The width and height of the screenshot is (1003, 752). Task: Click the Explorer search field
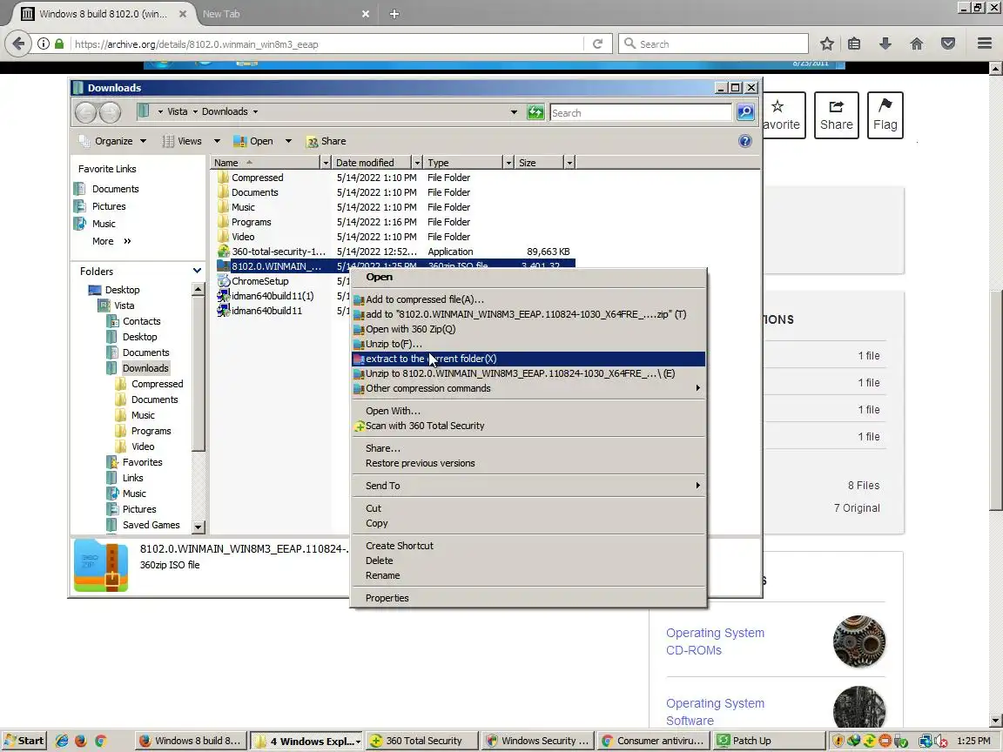pyautogui.click(x=640, y=112)
